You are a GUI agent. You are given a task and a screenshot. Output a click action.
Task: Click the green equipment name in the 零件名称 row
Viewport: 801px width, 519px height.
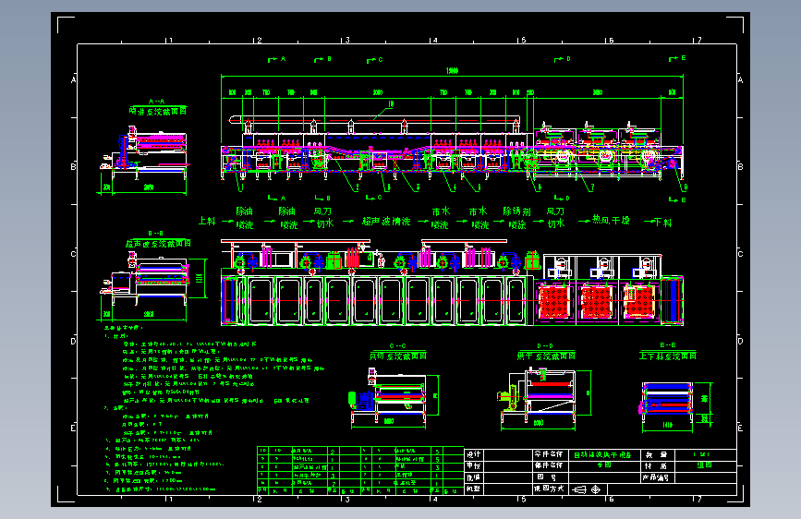(x=602, y=454)
